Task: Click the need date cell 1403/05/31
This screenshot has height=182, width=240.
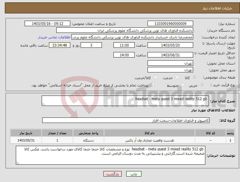Action: [26, 140]
